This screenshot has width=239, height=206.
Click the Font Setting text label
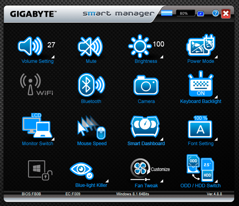(x=200, y=144)
